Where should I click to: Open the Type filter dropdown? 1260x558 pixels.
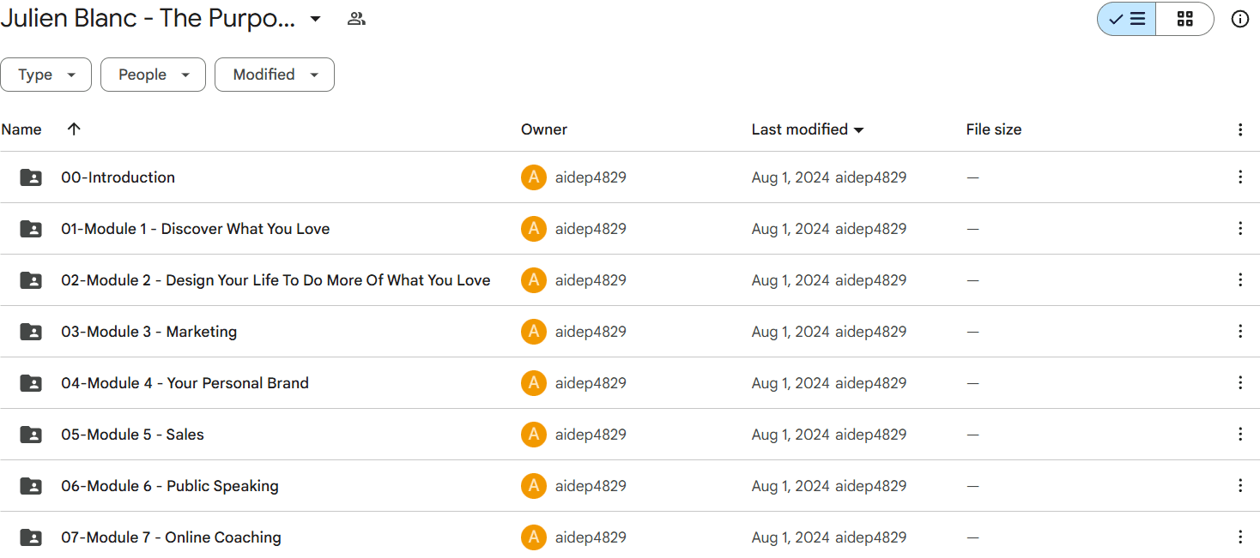(45, 75)
